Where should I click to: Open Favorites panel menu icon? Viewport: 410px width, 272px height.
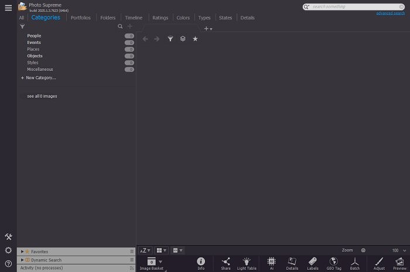(132, 252)
